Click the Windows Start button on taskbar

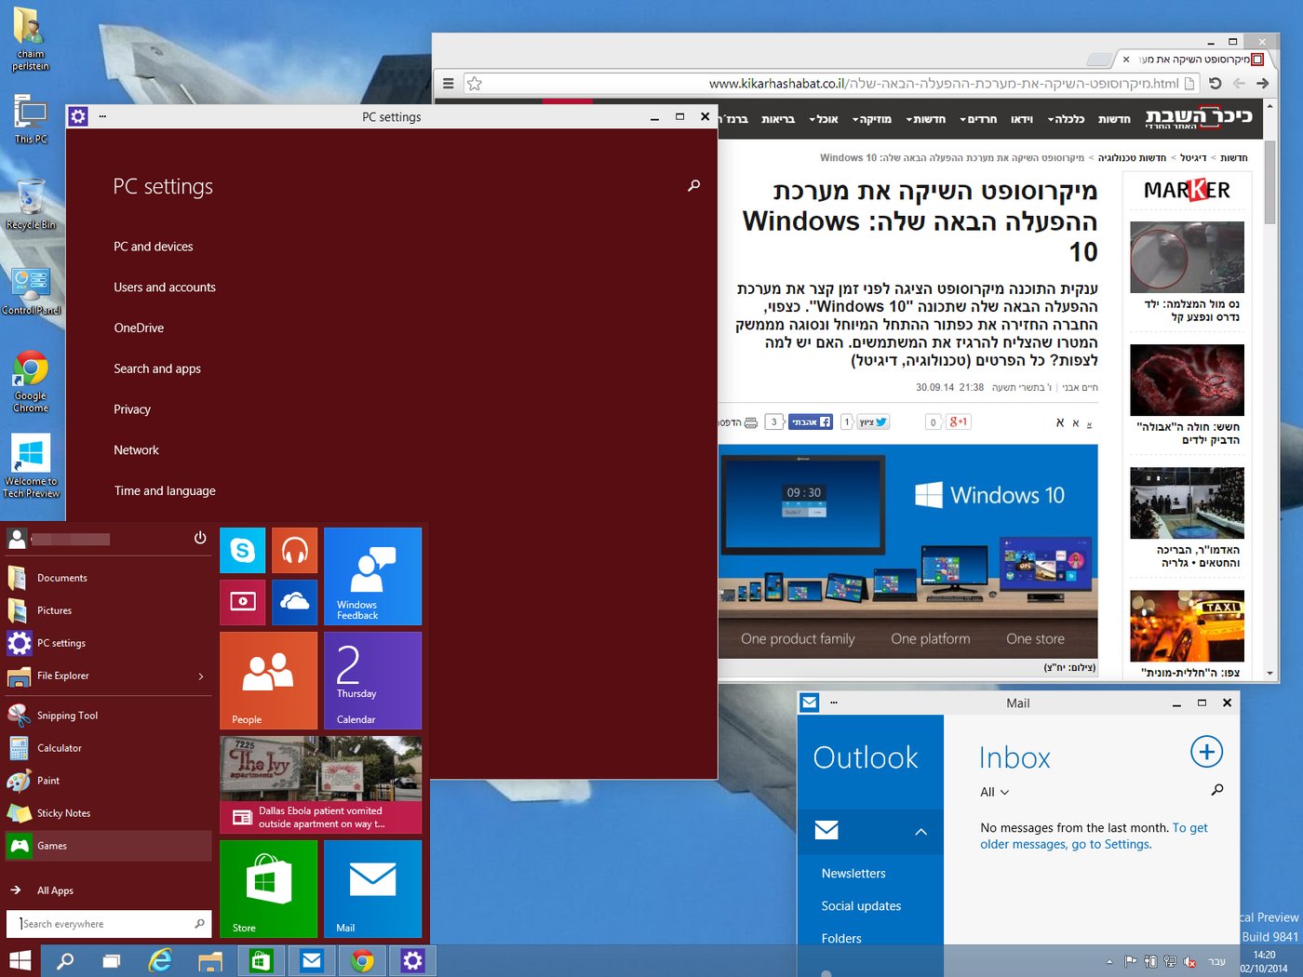click(x=20, y=960)
